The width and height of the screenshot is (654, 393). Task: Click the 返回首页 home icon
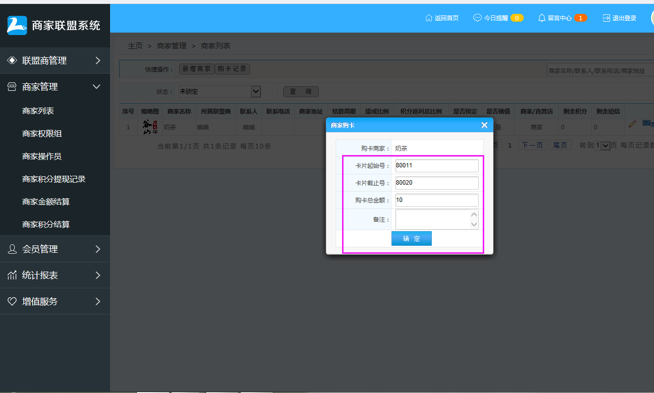(429, 18)
